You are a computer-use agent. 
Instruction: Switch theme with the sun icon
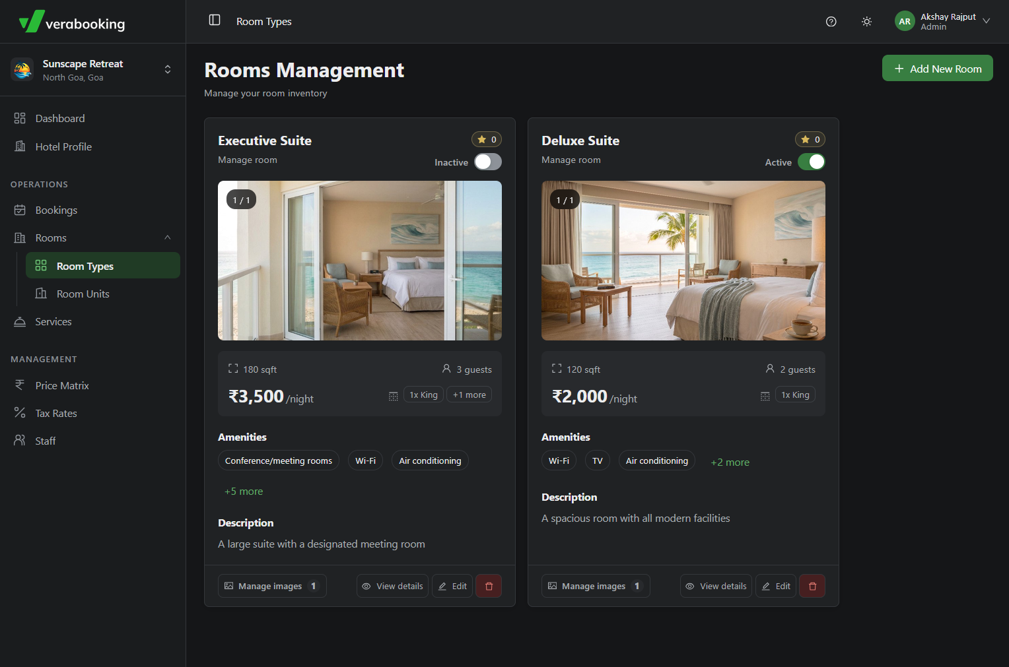(867, 22)
